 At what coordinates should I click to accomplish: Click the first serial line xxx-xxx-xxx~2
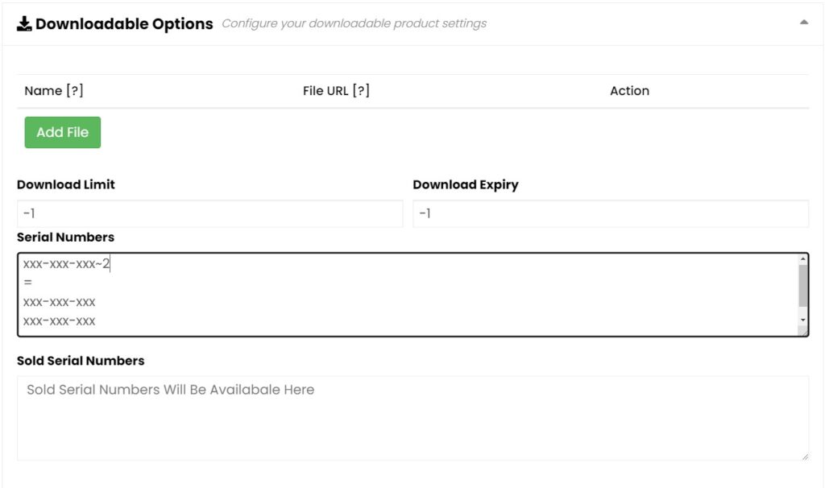coord(66,263)
